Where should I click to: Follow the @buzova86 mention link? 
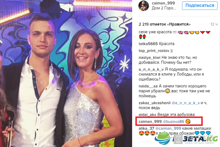click(x=173, y=122)
